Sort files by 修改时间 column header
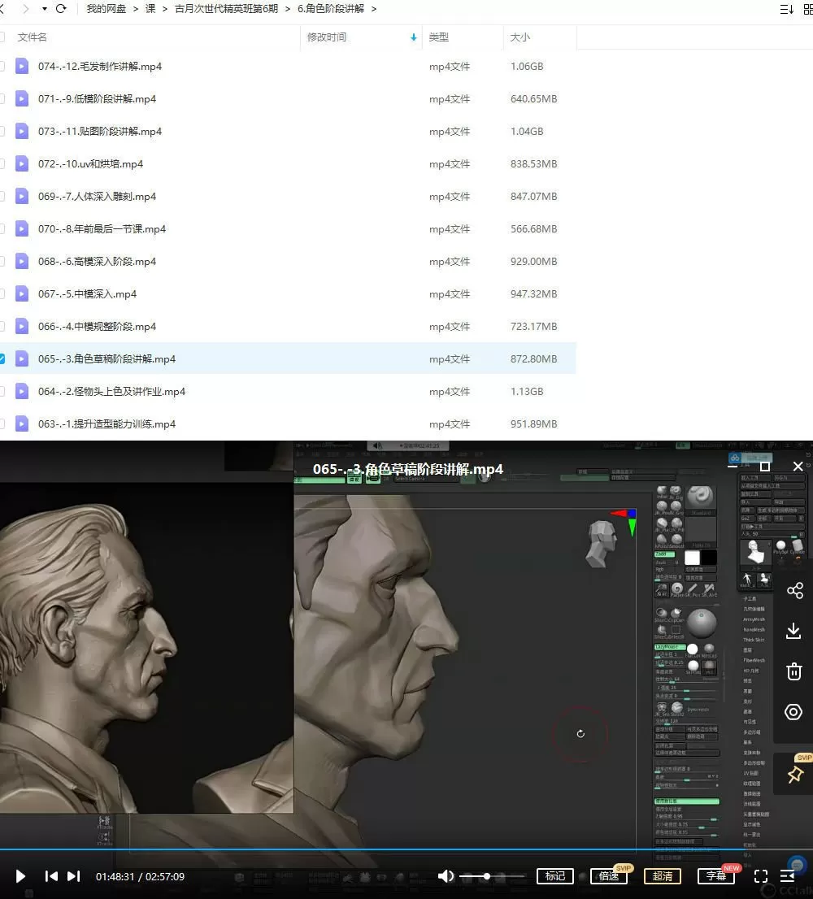 click(x=327, y=37)
